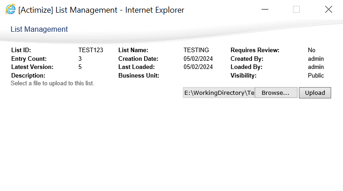Click the Requires Review value No
The height and width of the screenshot is (191, 343).
click(x=312, y=50)
